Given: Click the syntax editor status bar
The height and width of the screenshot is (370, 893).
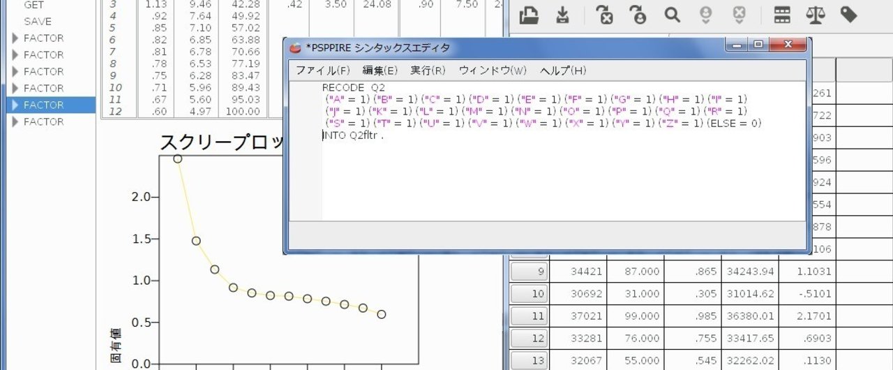Looking at the screenshot, I should click(547, 235).
